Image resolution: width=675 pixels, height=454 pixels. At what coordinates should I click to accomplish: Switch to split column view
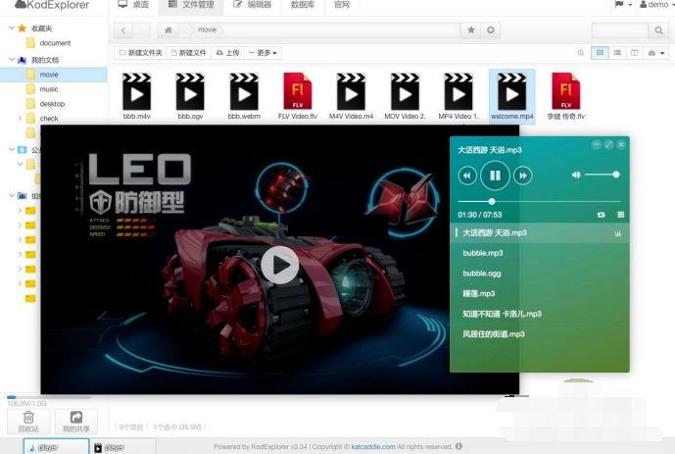(634, 53)
